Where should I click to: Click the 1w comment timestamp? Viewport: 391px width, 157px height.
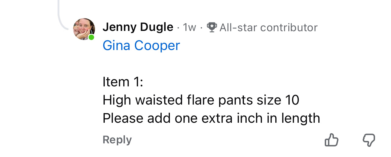(x=189, y=28)
